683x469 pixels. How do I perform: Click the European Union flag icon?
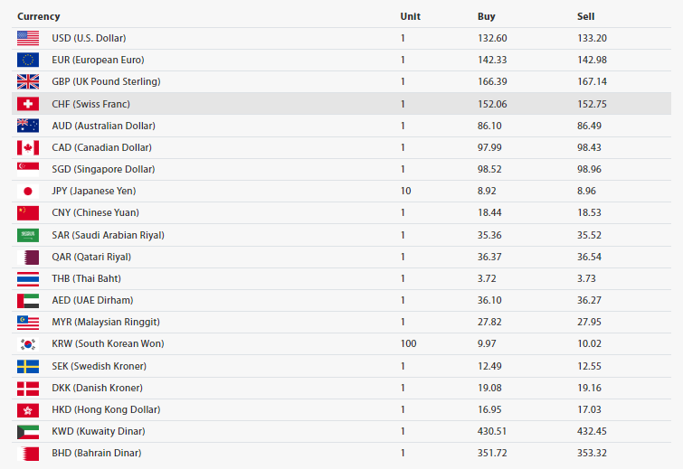point(28,60)
